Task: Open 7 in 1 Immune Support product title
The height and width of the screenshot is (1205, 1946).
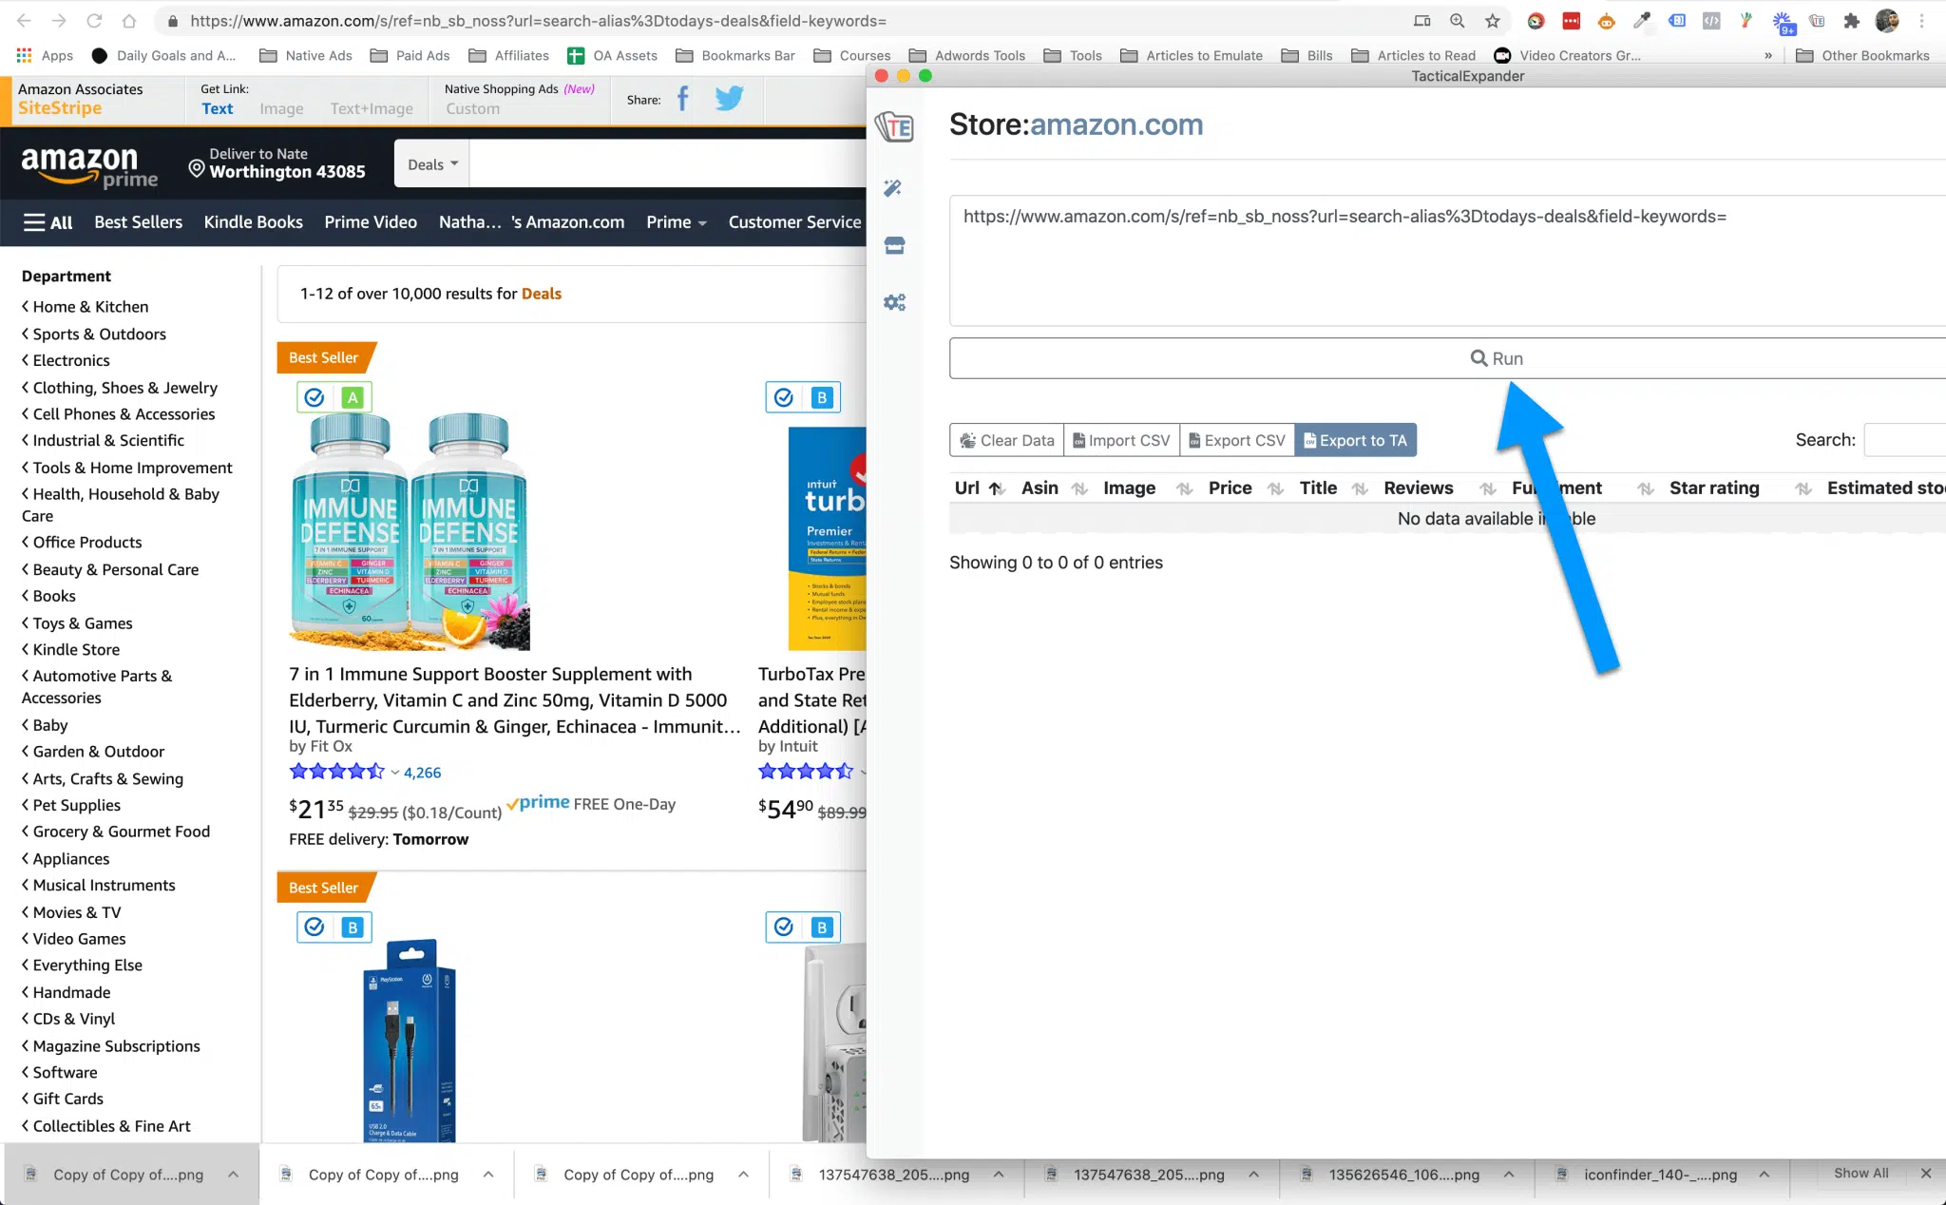Action: pyautogui.click(x=514, y=700)
